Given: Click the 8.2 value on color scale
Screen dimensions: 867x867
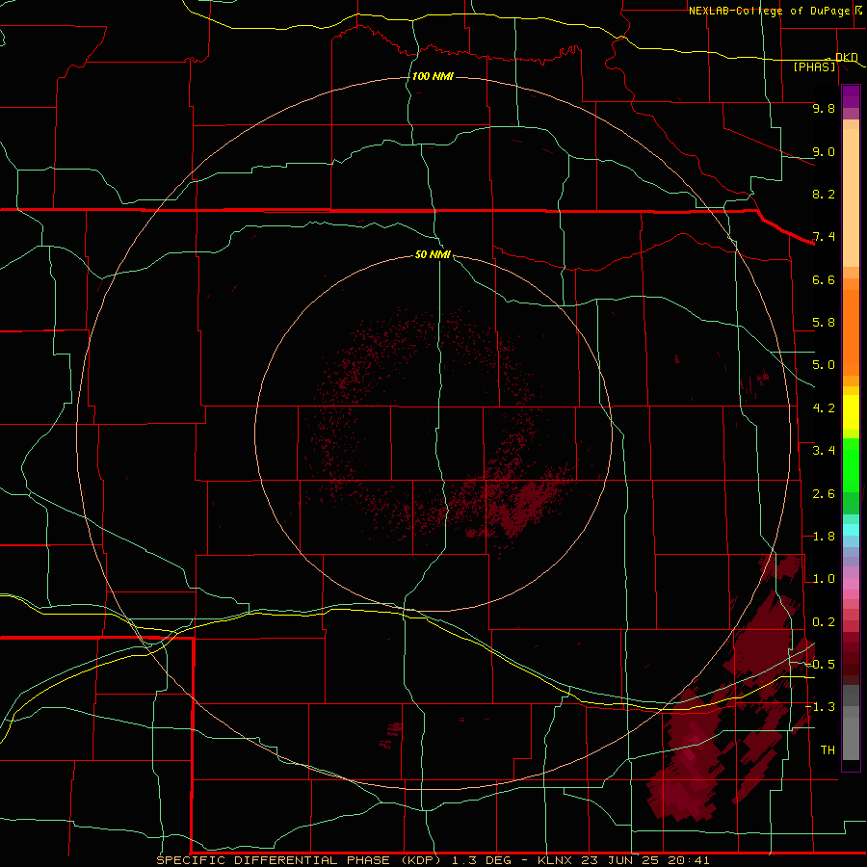Looking at the screenshot, I should (824, 194).
